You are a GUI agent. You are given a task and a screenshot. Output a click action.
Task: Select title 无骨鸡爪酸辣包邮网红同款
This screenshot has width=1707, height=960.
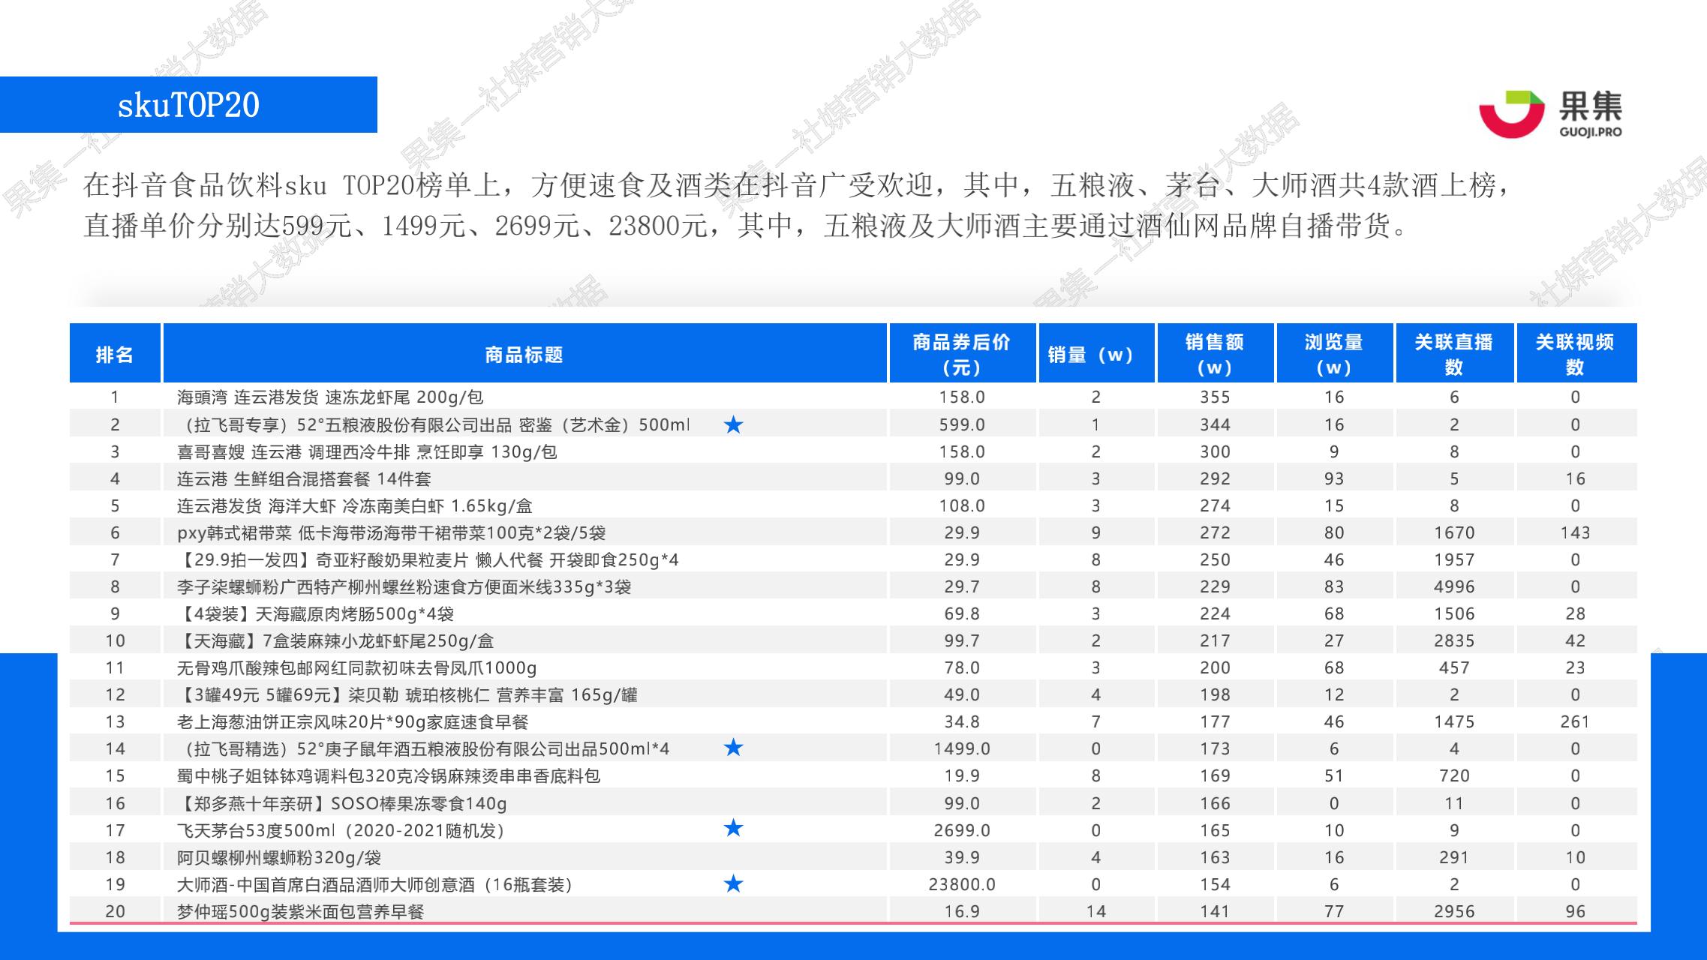(x=356, y=668)
